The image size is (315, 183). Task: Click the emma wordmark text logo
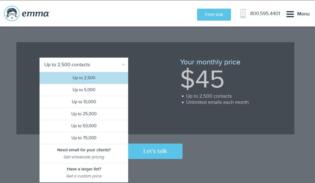[36, 14]
